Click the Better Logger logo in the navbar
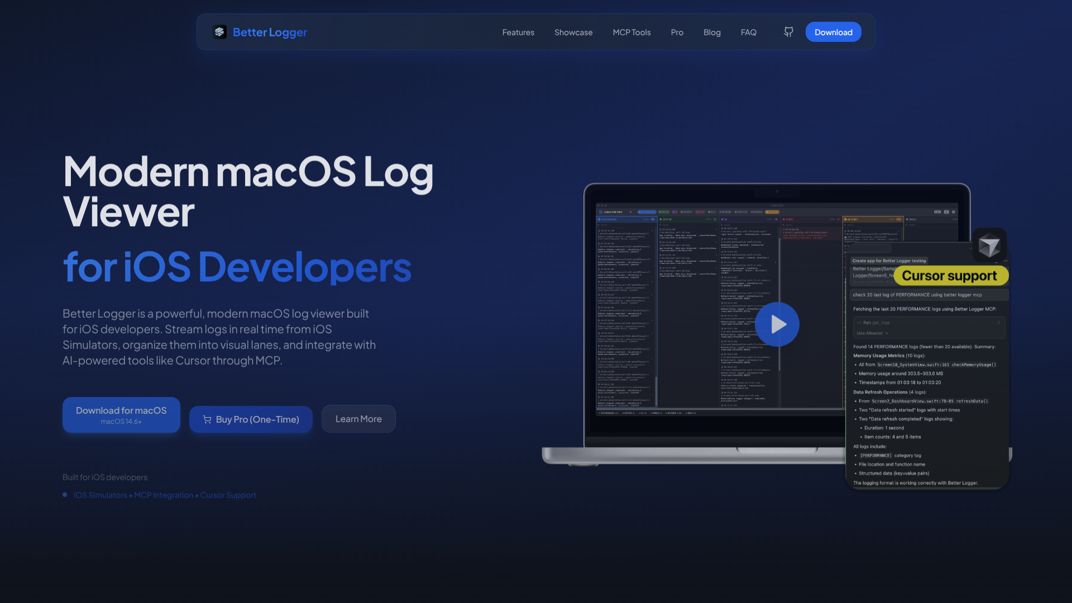 click(260, 32)
